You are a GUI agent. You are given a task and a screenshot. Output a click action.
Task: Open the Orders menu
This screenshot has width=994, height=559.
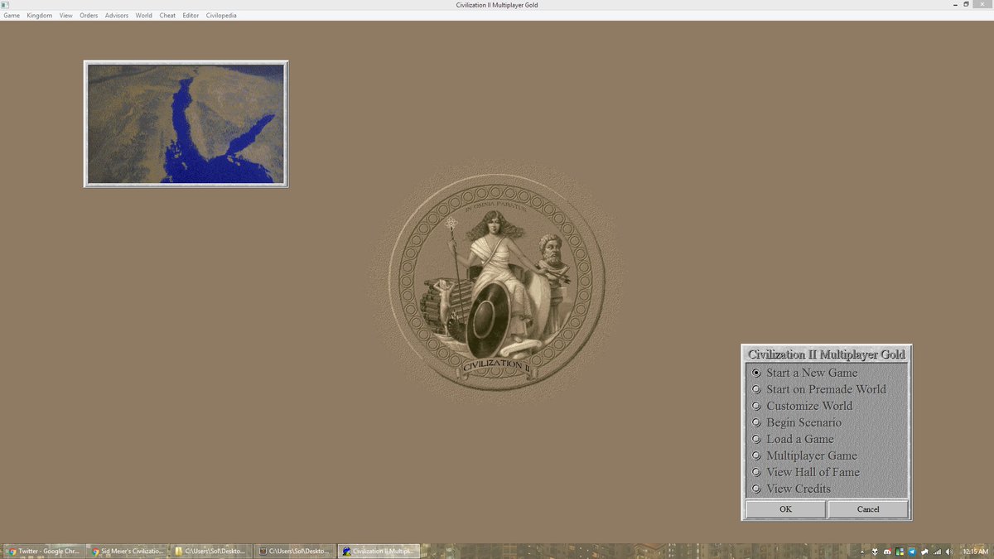pos(89,16)
